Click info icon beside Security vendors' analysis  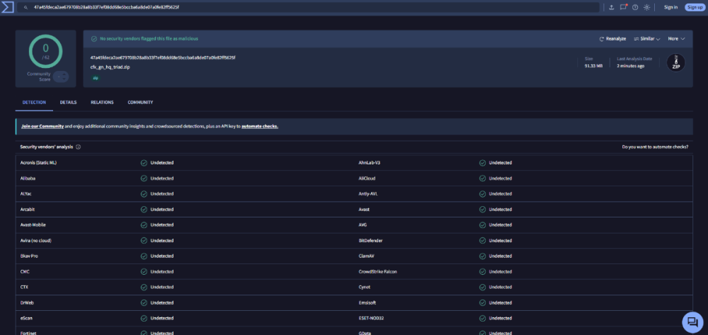(x=78, y=147)
